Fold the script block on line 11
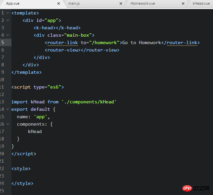This screenshot has width=213, height=195. (7, 87)
